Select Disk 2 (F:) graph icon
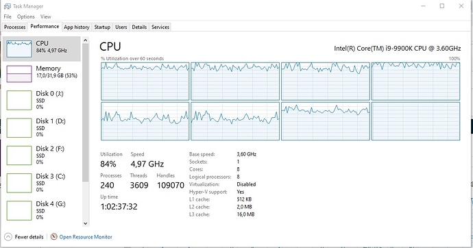473x248 pixels. [19, 156]
